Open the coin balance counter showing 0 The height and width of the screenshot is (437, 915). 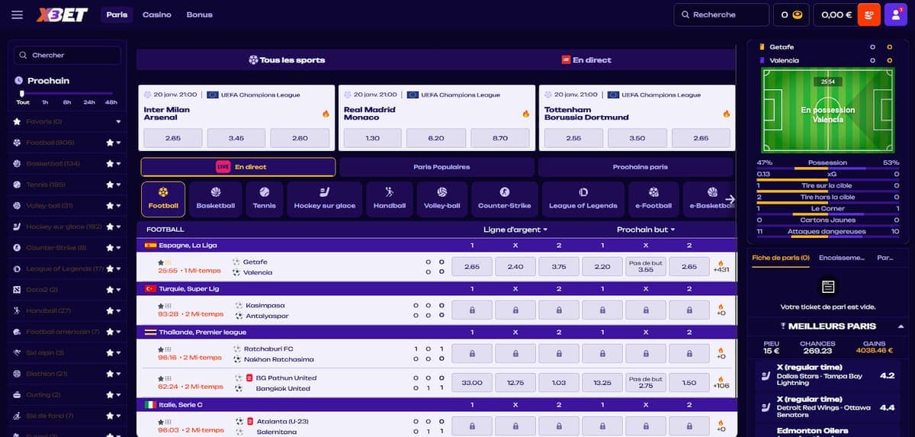click(791, 14)
